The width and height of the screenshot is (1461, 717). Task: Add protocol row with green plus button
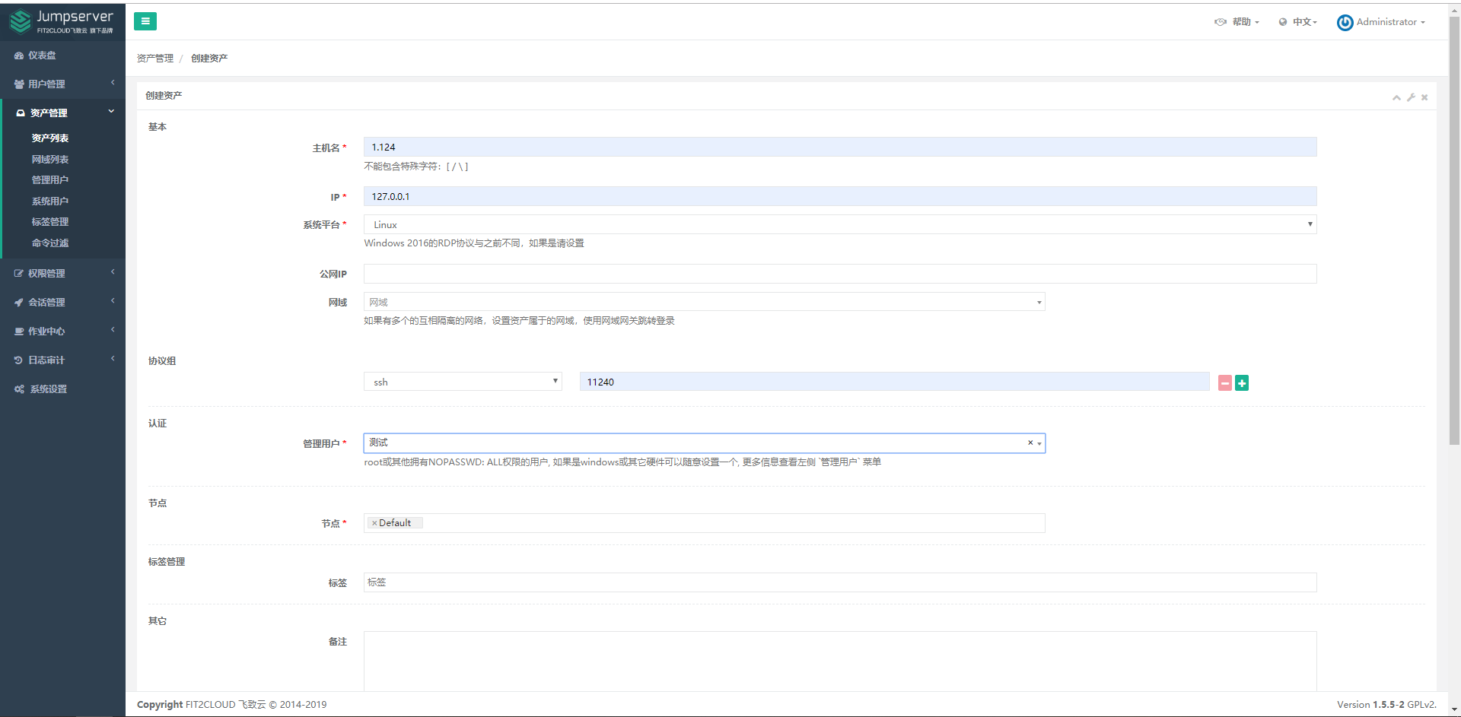[x=1242, y=383]
